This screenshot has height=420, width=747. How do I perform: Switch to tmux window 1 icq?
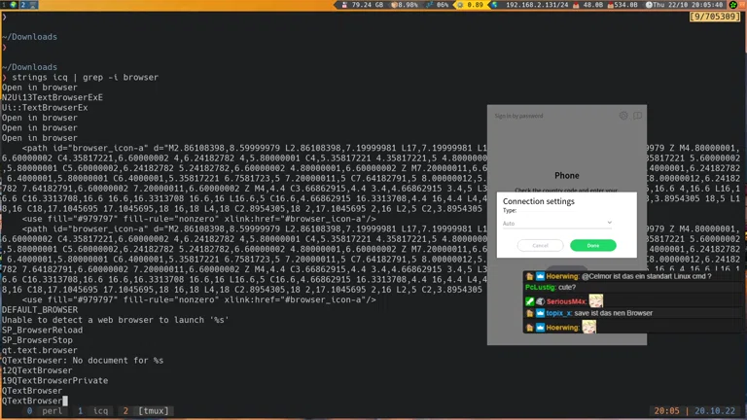pos(94,411)
